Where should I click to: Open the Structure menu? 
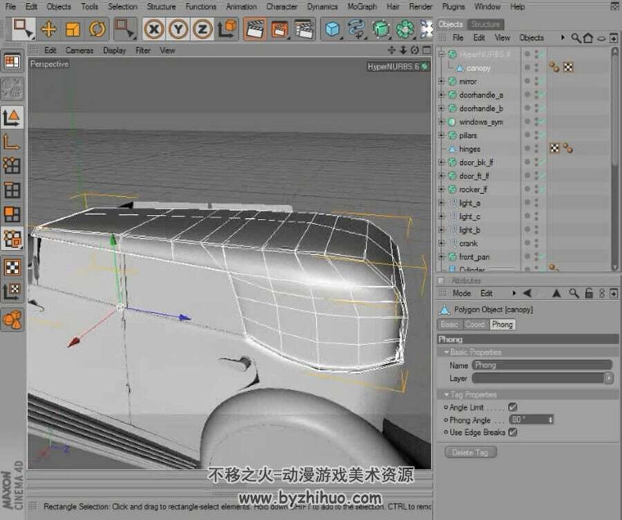161,7
